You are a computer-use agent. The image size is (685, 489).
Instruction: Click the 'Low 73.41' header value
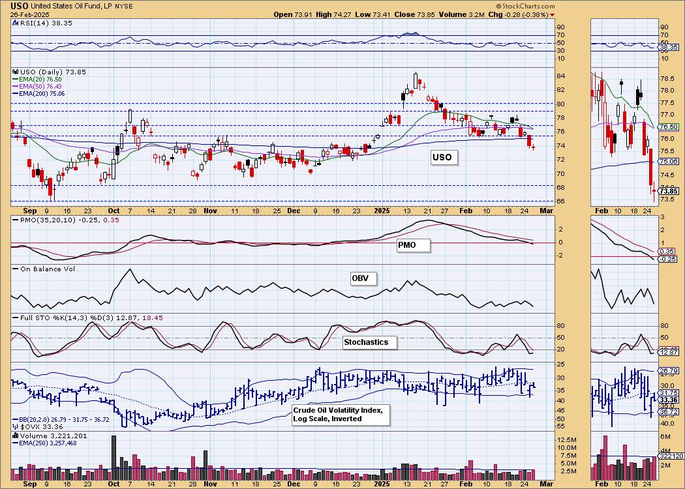[x=373, y=14]
